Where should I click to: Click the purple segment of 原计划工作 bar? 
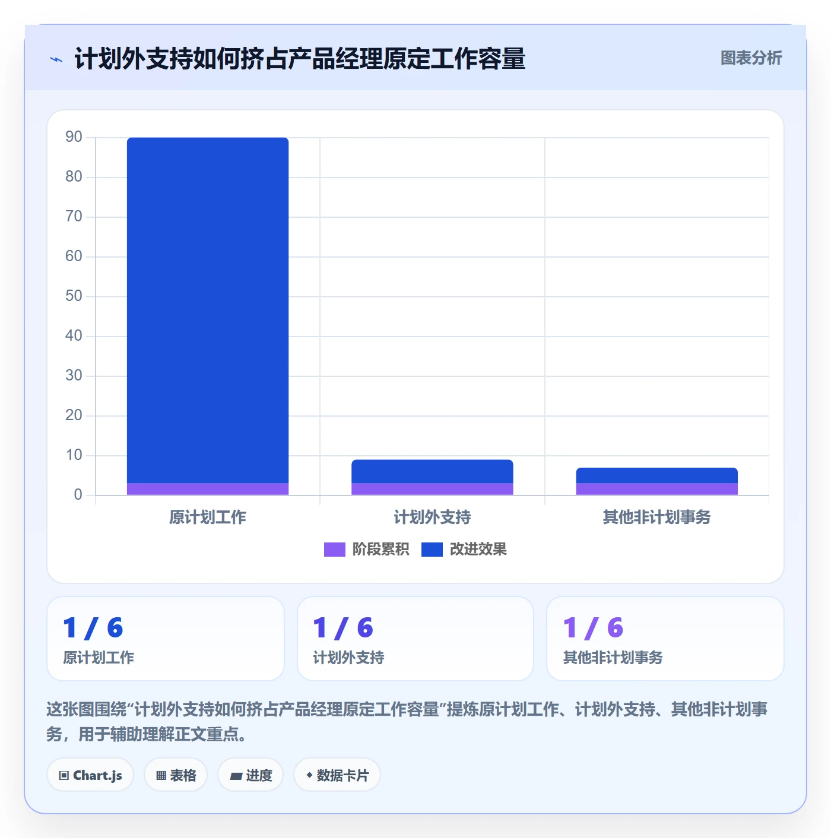tap(208, 489)
